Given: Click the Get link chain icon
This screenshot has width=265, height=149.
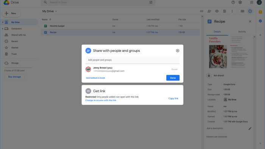Looking at the screenshot, I should pos(88,91).
